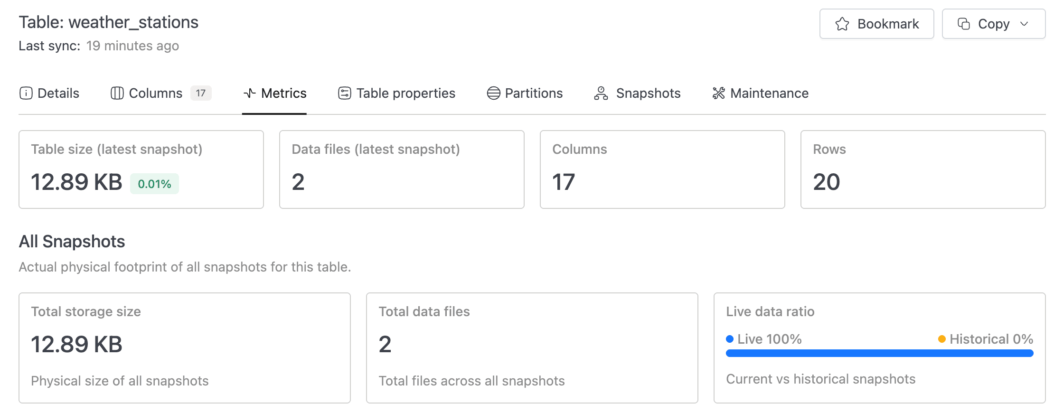Click the Maintenance tools icon
This screenshot has height=413, width=1054.
[718, 93]
